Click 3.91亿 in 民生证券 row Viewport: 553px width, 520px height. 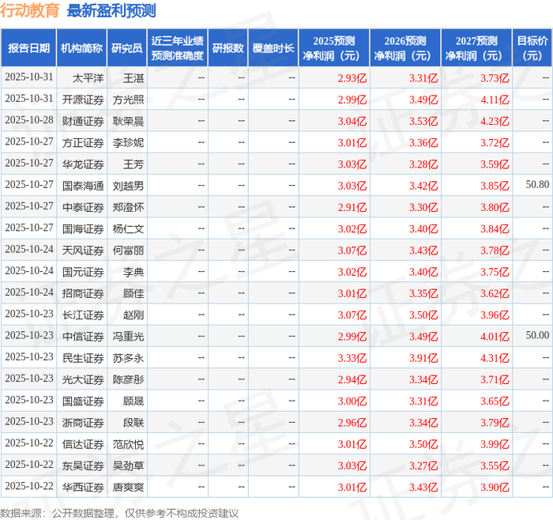coord(423,358)
